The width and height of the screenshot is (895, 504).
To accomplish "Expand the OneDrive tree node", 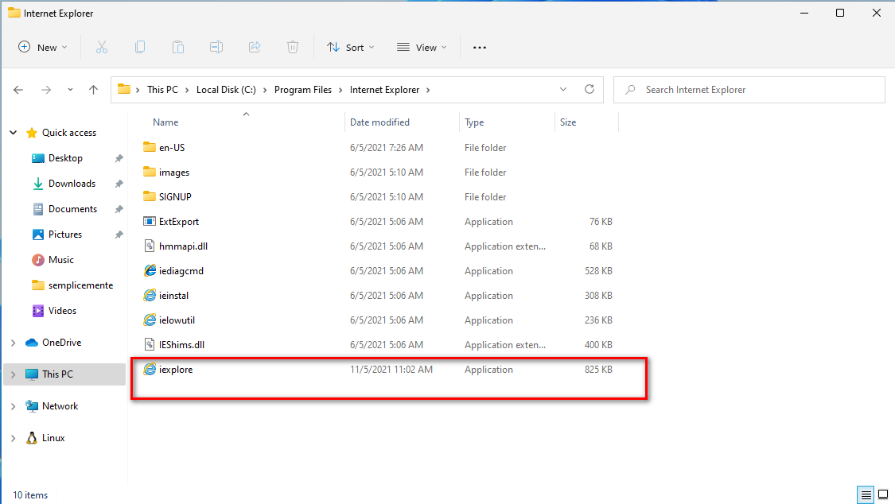I will (x=14, y=343).
